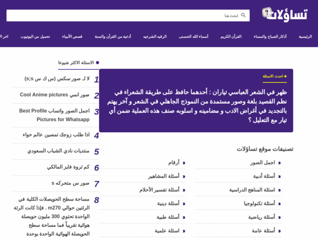This screenshot has width=318, height=238.
Task: Open مساحة سطح الحويصلات question number 8
Action: 52,216
